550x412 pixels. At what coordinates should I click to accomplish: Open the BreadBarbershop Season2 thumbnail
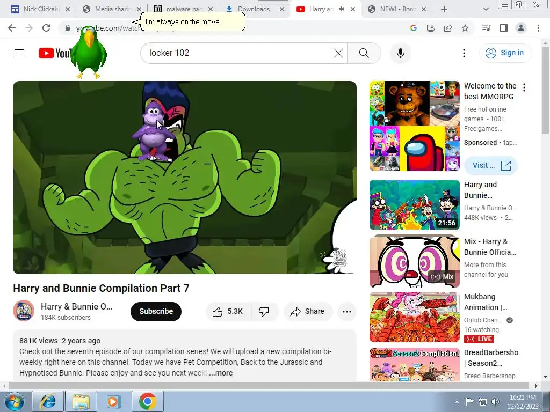pyautogui.click(x=414, y=364)
